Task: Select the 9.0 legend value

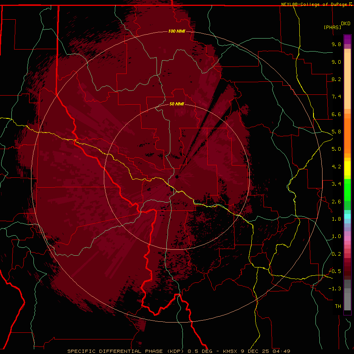Action: coord(336,62)
